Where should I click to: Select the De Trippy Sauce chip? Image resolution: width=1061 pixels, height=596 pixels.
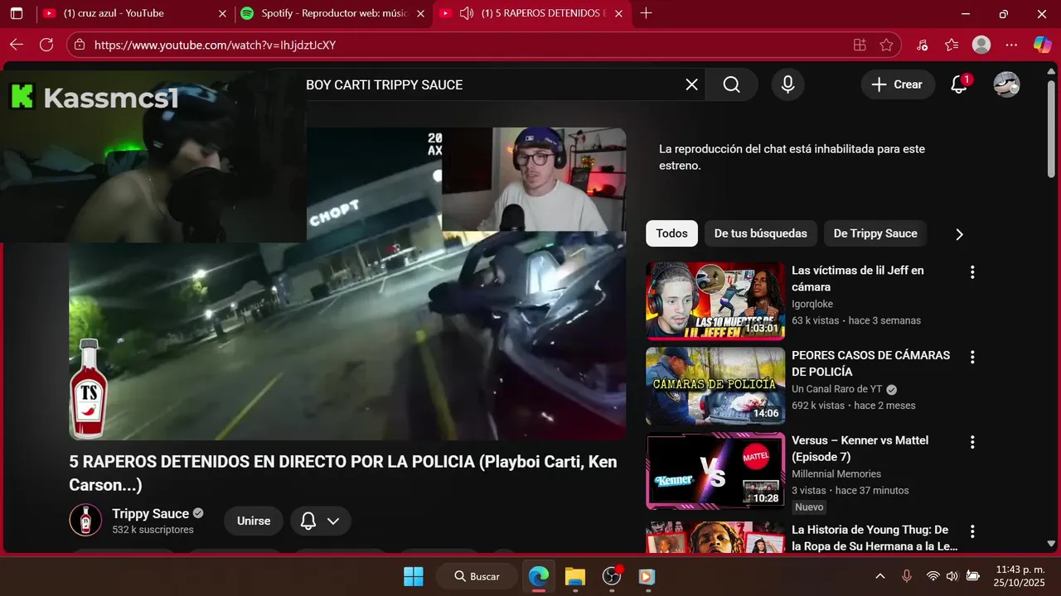click(875, 233)
